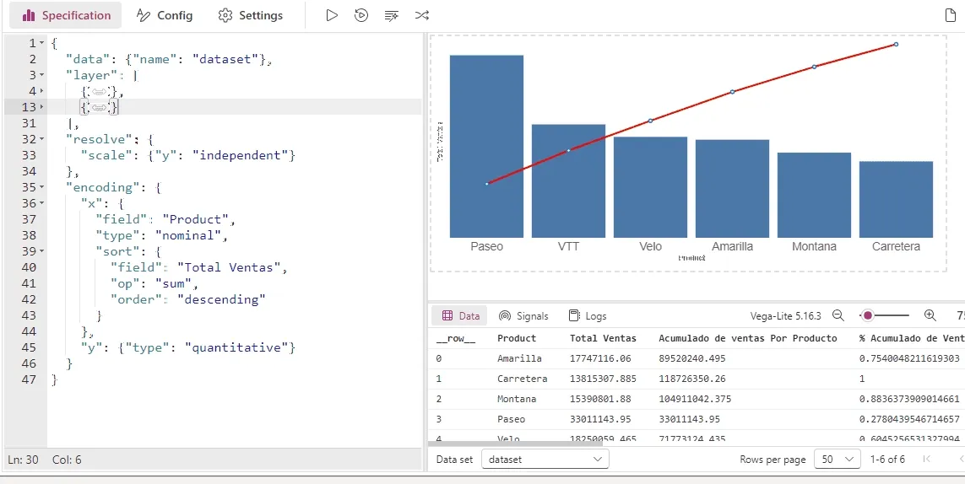Toggle the auto-apply icon in the toolbar

[361, 15]
